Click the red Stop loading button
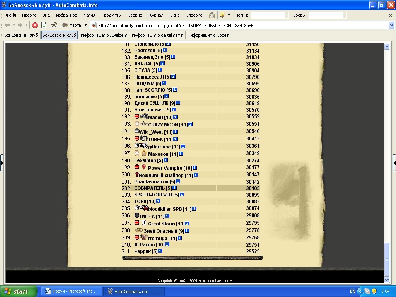Screen dimensions: 396x297 pos(35,25)
